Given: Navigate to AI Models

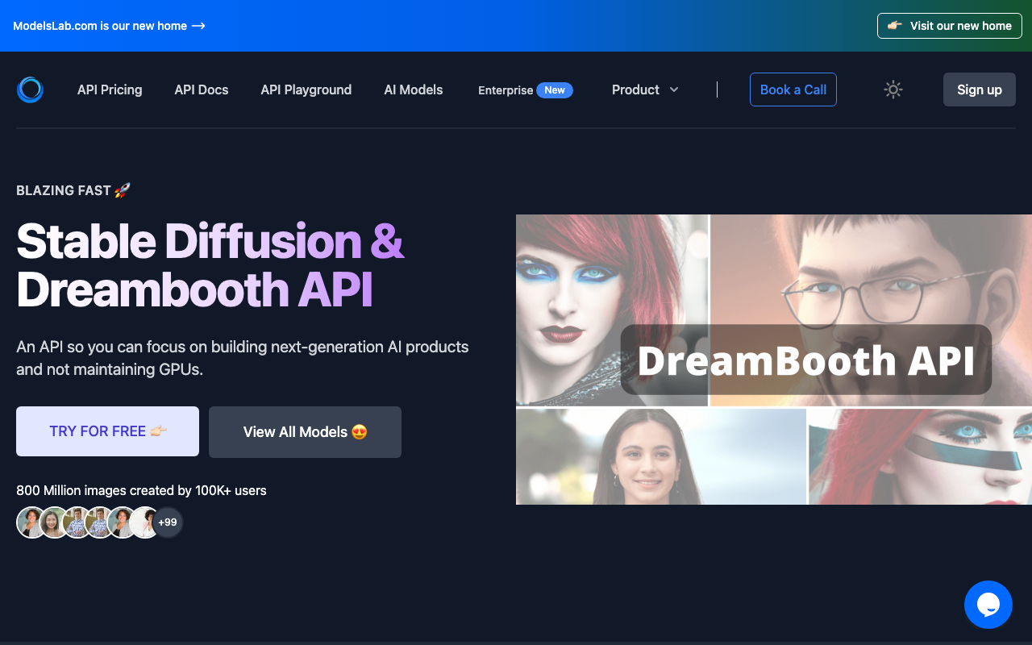Looking at the screenshot, I should click(x=414, y=89).
